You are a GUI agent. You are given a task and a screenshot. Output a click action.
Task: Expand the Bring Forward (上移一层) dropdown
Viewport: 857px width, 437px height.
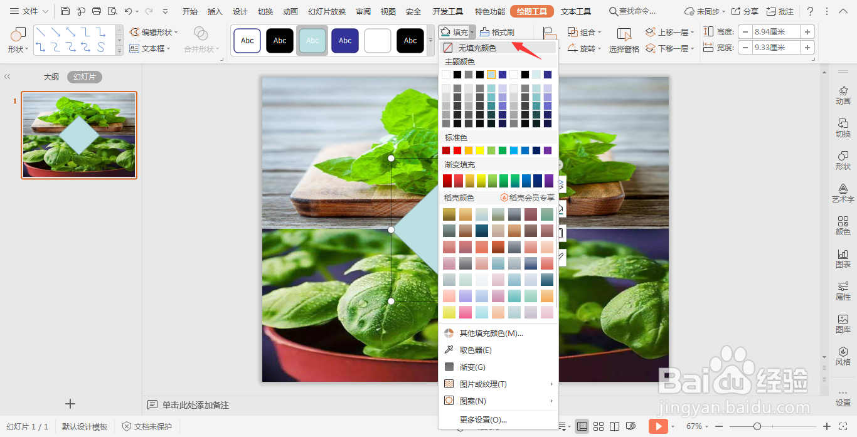[x=691, y=32]
